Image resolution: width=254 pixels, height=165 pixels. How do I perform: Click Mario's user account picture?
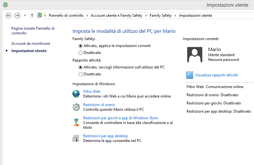(195, 55)
